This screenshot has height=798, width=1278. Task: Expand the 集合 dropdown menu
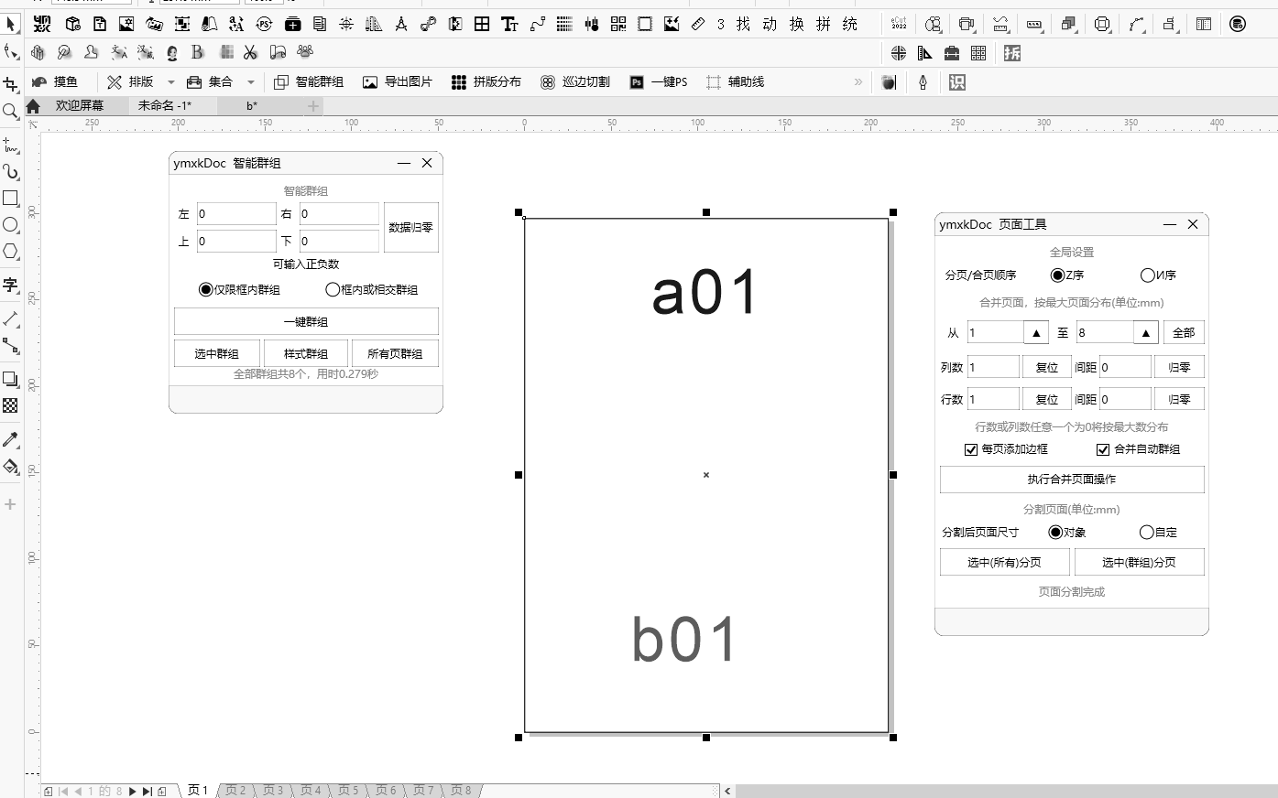pos(251,81)
